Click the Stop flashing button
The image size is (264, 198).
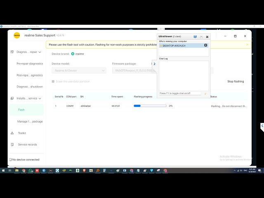tap(236, 82)
